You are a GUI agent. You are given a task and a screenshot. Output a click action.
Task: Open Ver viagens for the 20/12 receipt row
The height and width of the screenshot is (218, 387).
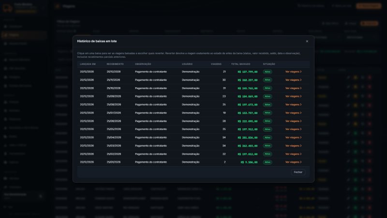(x=294, y=72)
